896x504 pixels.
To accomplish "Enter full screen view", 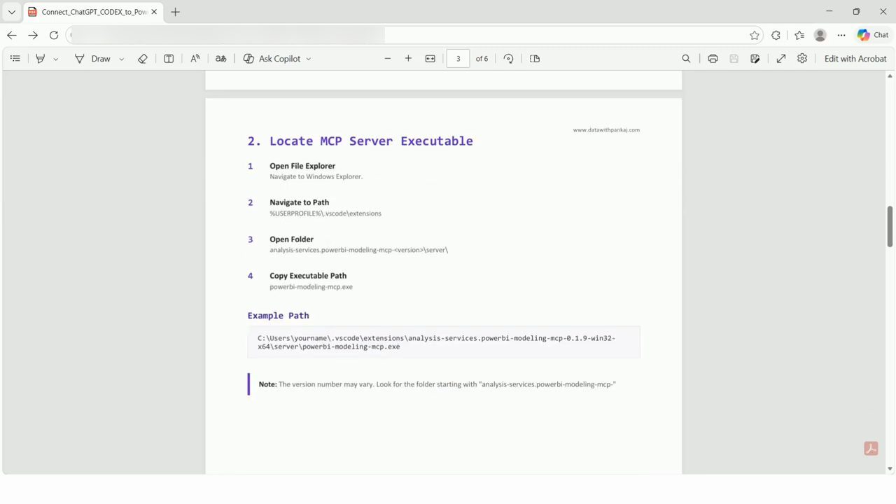I will point(781,59).
